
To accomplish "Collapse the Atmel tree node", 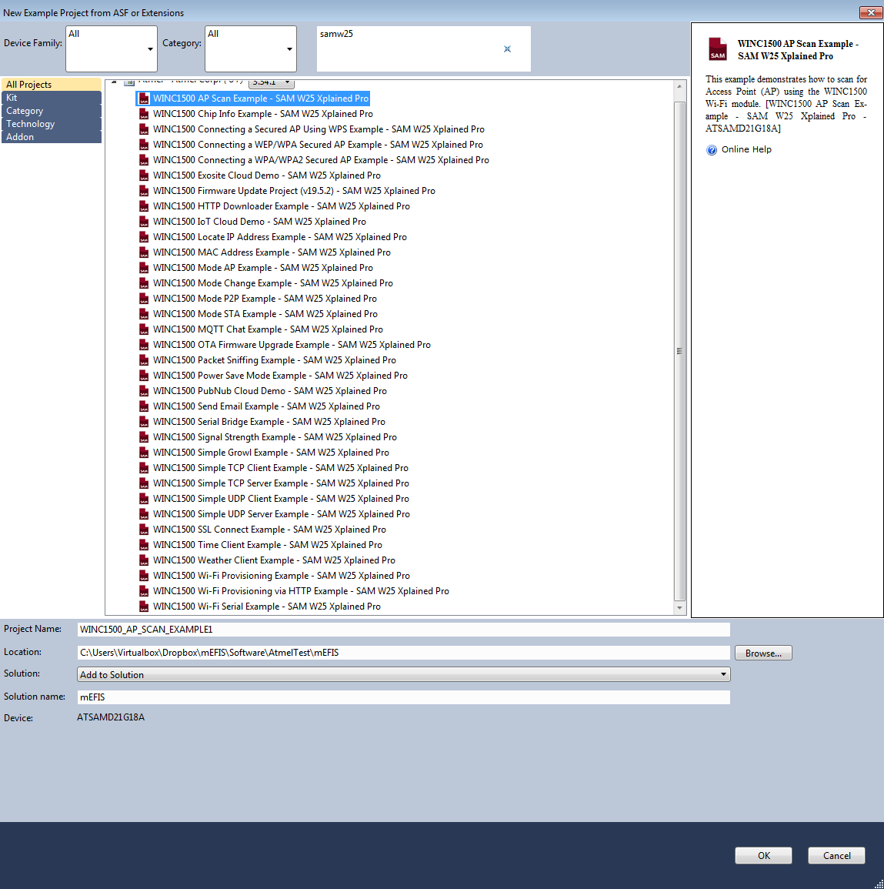I will pyautogui.click(x=114, y=82).
